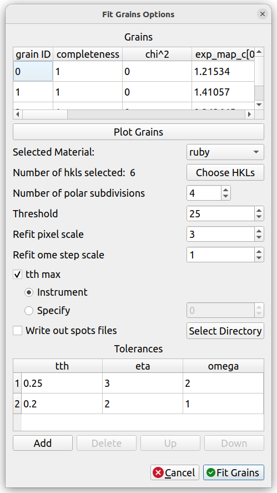Image resolution: width=277 pixels, height=493 pixels.
Task: Click completeness cell for grain 0
Action: [x=88, y=71]
